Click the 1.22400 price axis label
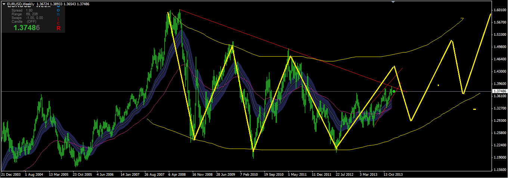Screen dimensions: 508x178 pyautogui.click(x=499, y=145)
